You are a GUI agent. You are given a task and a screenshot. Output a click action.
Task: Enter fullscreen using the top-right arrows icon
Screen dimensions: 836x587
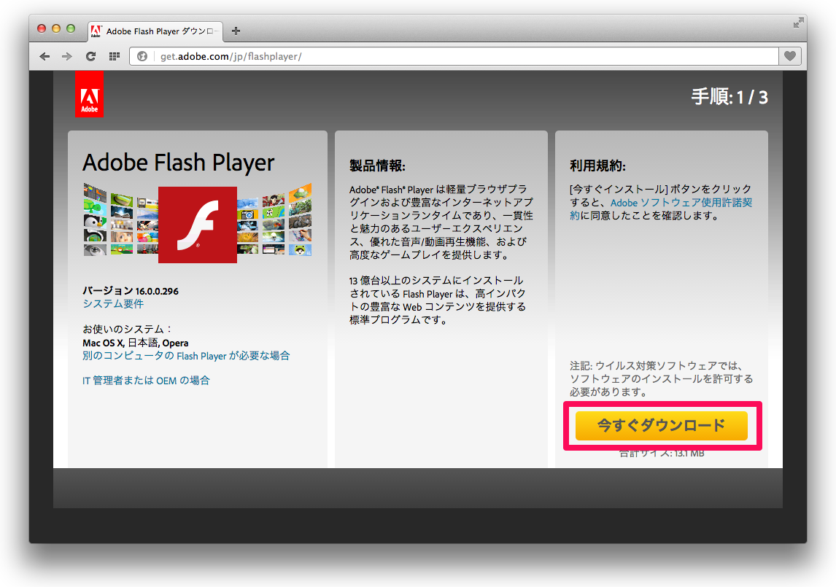pos(798,23)
